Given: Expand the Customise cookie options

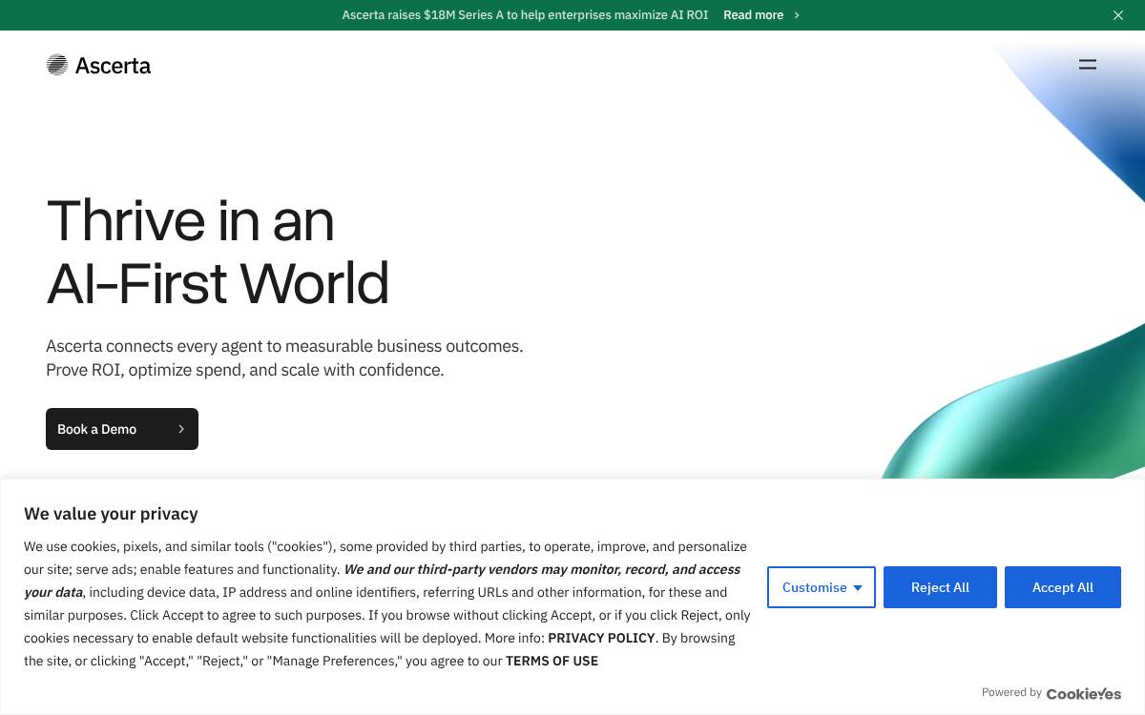Looking at the screenshot, I should click(x=822, y=587).
